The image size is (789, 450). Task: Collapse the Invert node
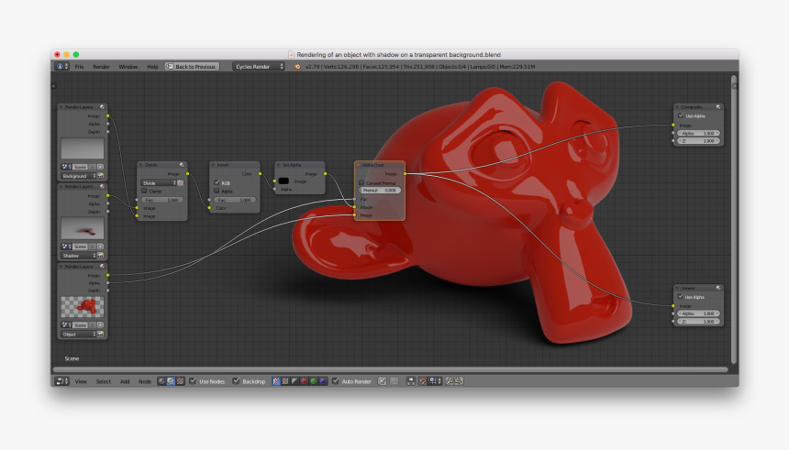[214, 165]
